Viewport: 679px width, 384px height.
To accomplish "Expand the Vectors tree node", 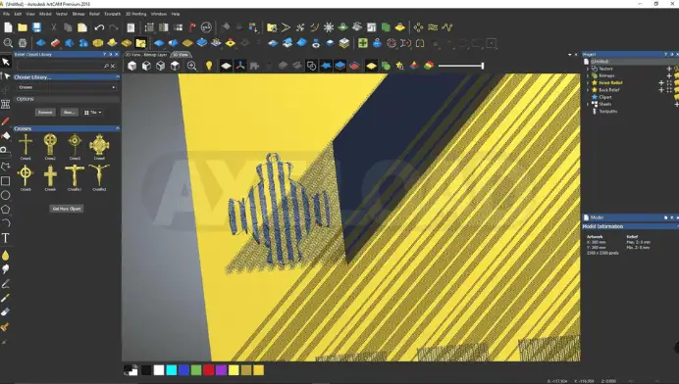I will point(588,69).
